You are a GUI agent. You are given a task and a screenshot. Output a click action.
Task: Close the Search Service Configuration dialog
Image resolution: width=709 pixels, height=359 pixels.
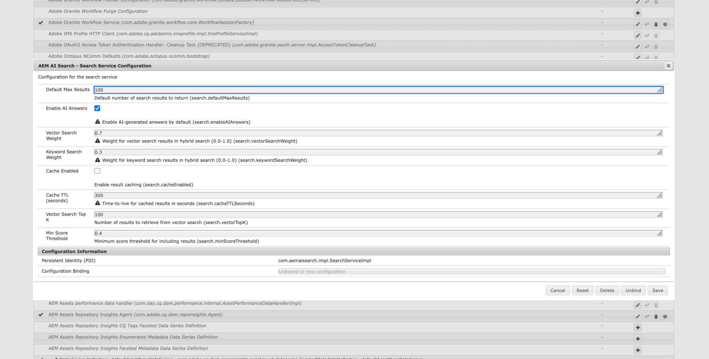668,66
